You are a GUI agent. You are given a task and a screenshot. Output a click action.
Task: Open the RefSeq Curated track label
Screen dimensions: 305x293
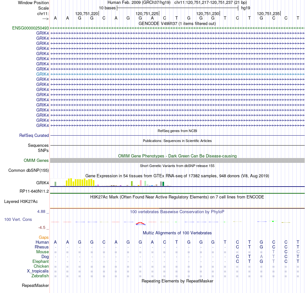(34, 136)
